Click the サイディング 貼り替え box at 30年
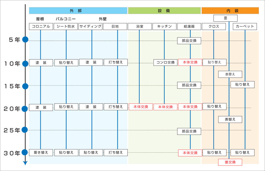Viewport: 265px width, 171px height. (91, 153)
